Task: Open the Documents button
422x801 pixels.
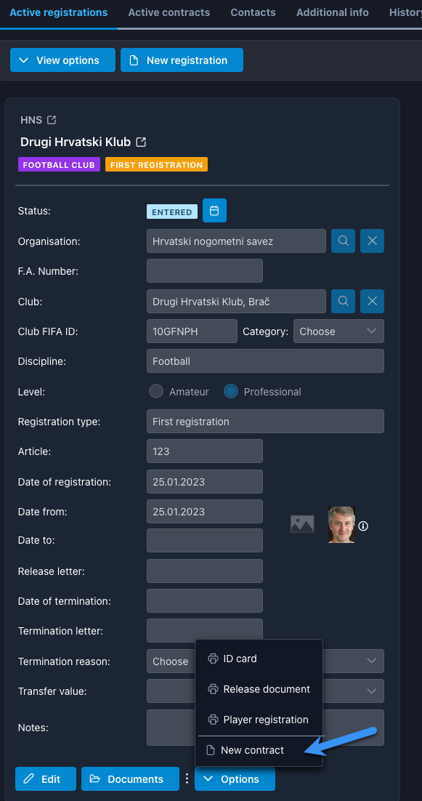Action: [x=130, y=779]
